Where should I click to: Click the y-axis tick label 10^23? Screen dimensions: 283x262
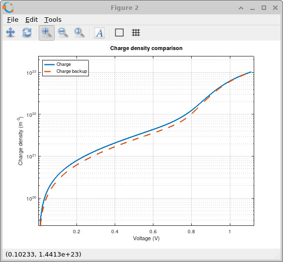point(31,73)
